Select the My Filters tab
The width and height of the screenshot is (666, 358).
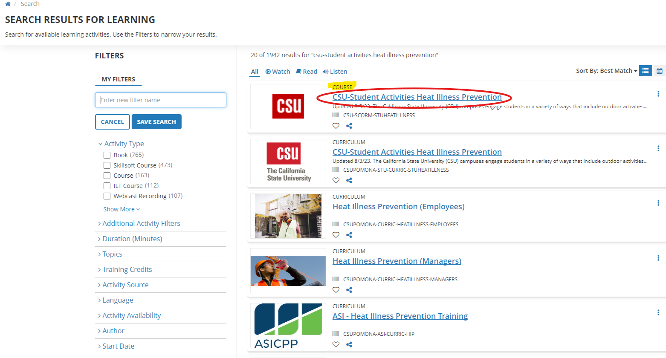[119, 79]
